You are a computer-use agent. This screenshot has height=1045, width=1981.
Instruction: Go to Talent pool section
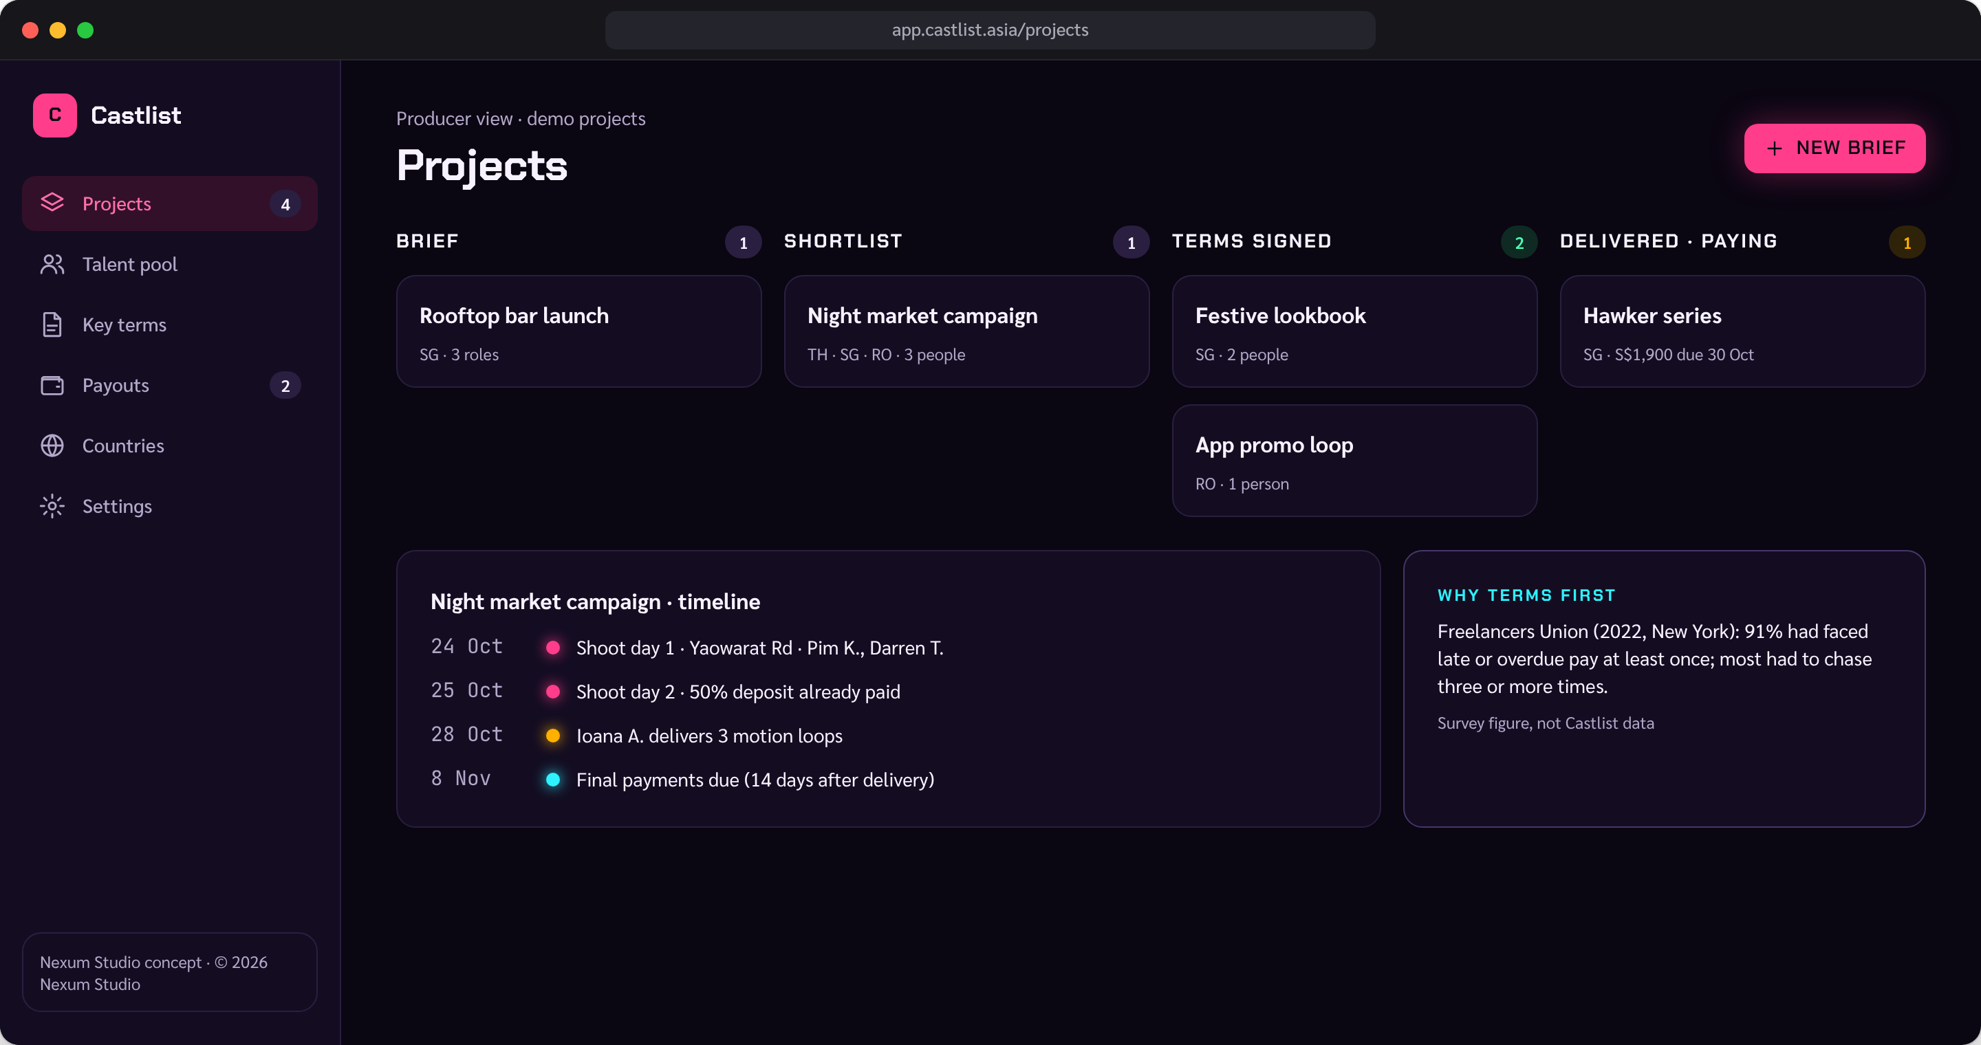pyautogui.click(x=169, y=263)
